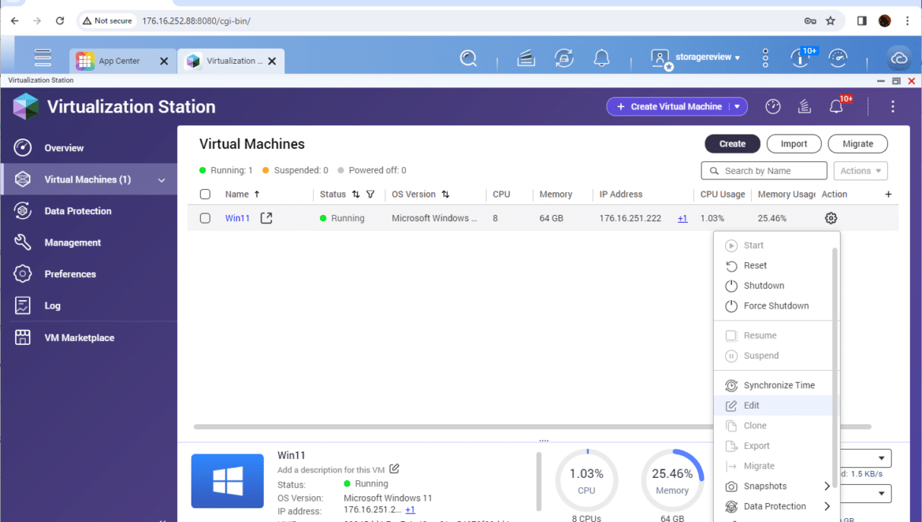The height and width of the screenshot is (522, 922).
Task: Open Virtualization Station kebab menu
Action: (893, 106)
